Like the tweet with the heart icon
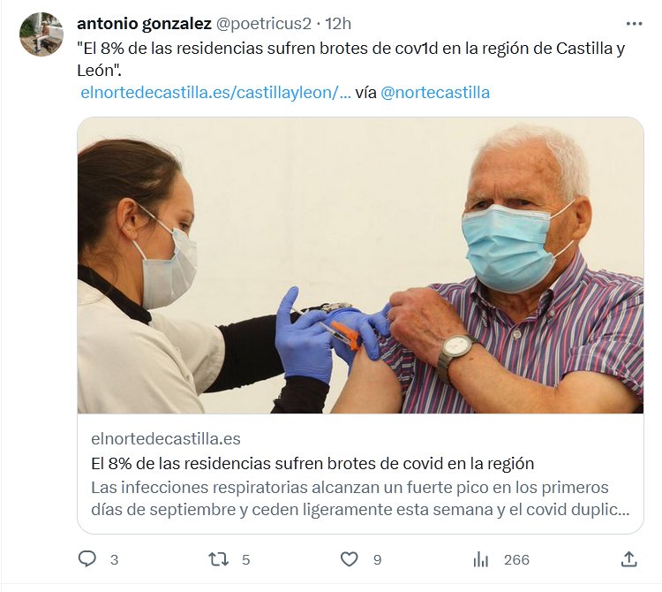The image size is (662, 592). [x=350, y=559]
